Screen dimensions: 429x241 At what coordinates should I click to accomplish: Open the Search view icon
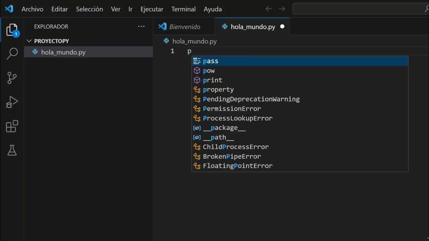point(12,54)
